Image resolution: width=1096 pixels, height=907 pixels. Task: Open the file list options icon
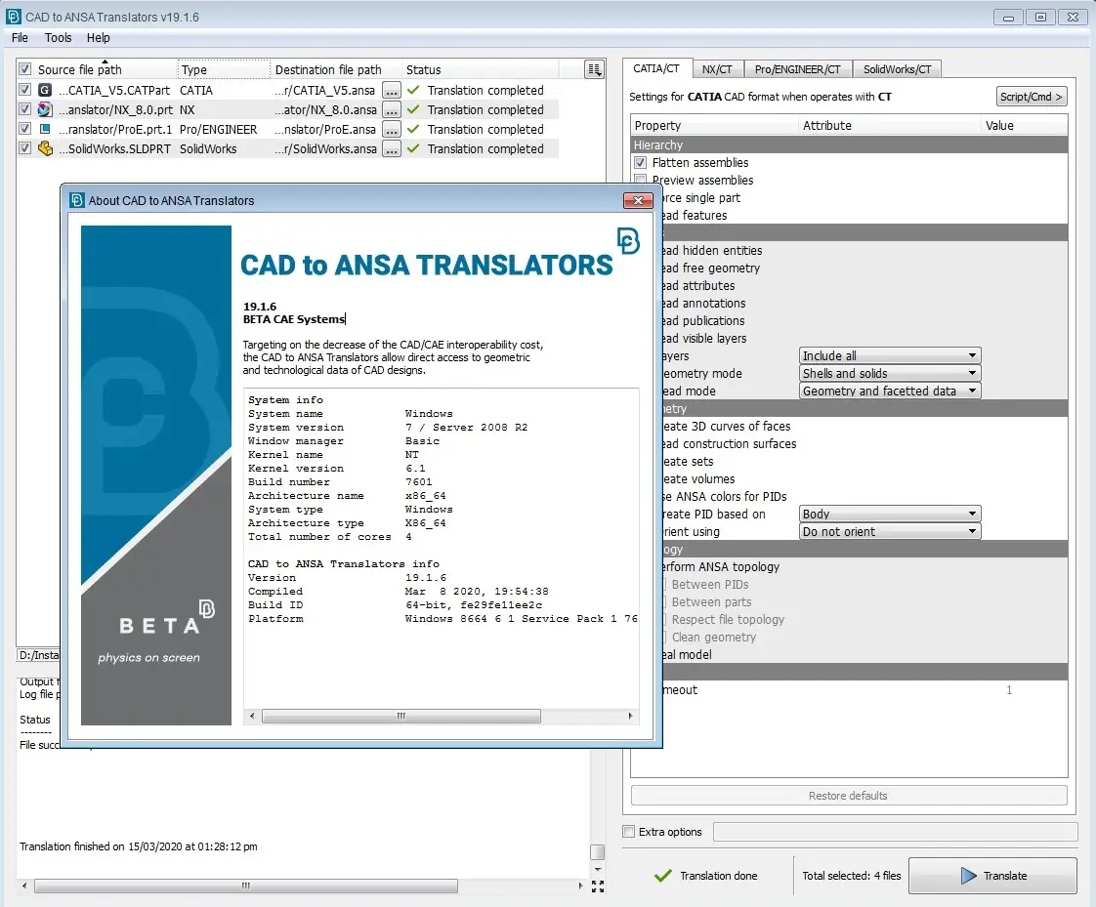[x=594, y=69]
